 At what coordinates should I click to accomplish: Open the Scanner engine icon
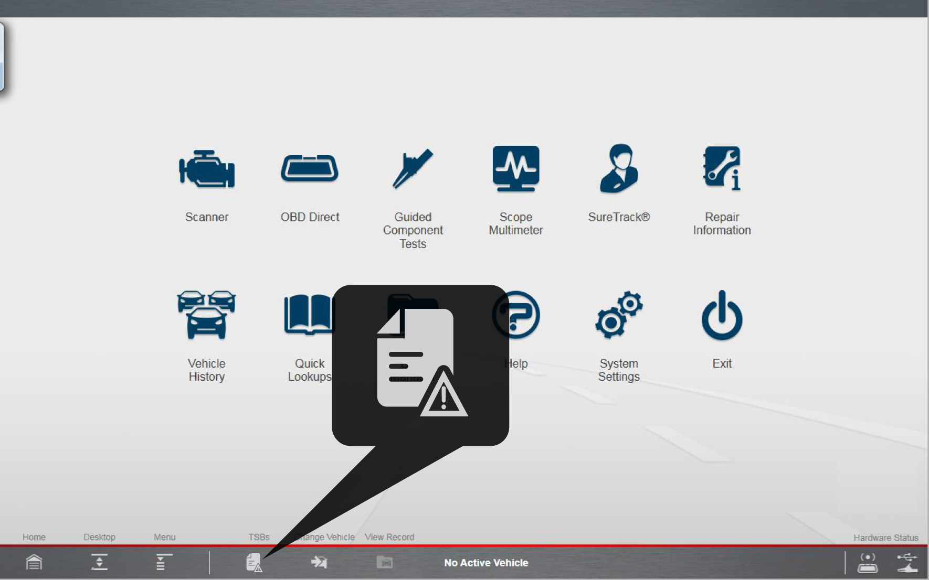[x=207, y=169]
